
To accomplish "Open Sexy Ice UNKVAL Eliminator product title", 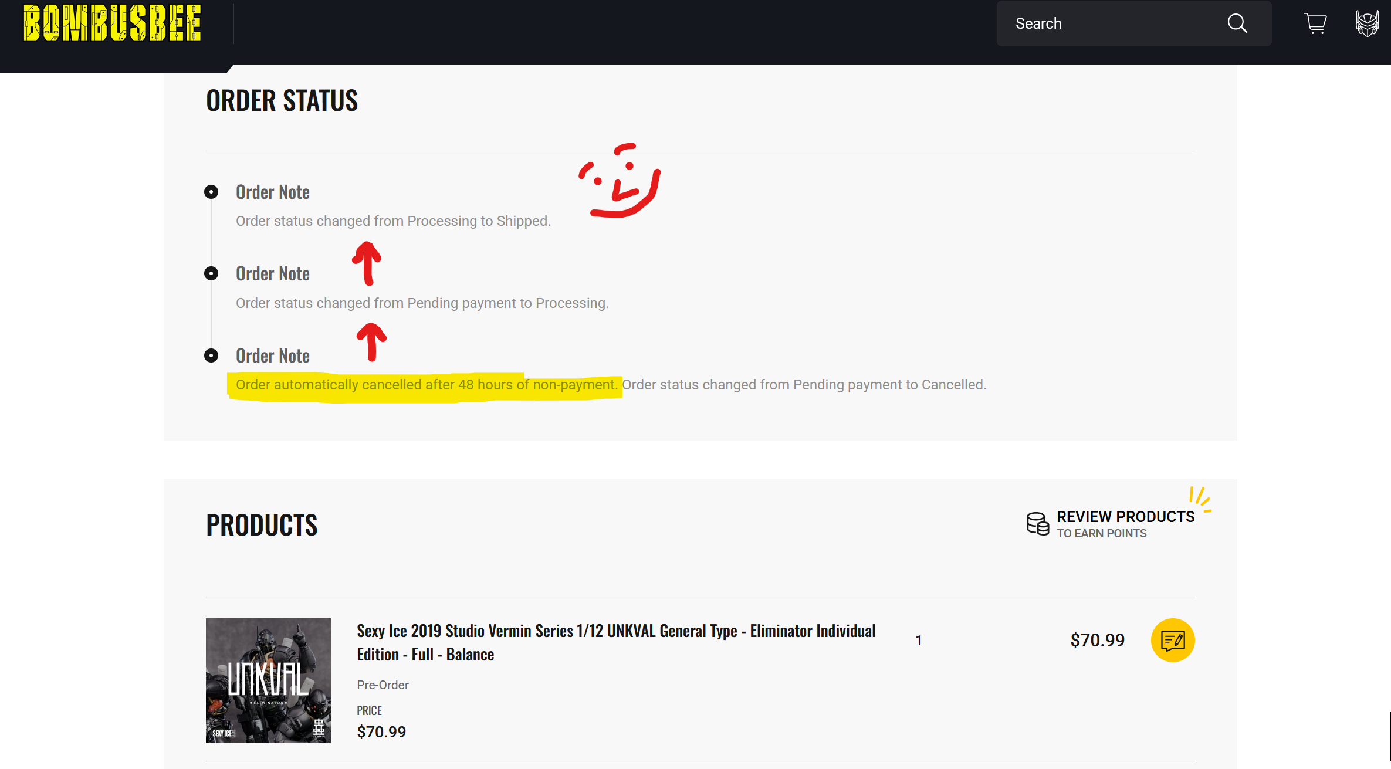I will click(616, 642).
